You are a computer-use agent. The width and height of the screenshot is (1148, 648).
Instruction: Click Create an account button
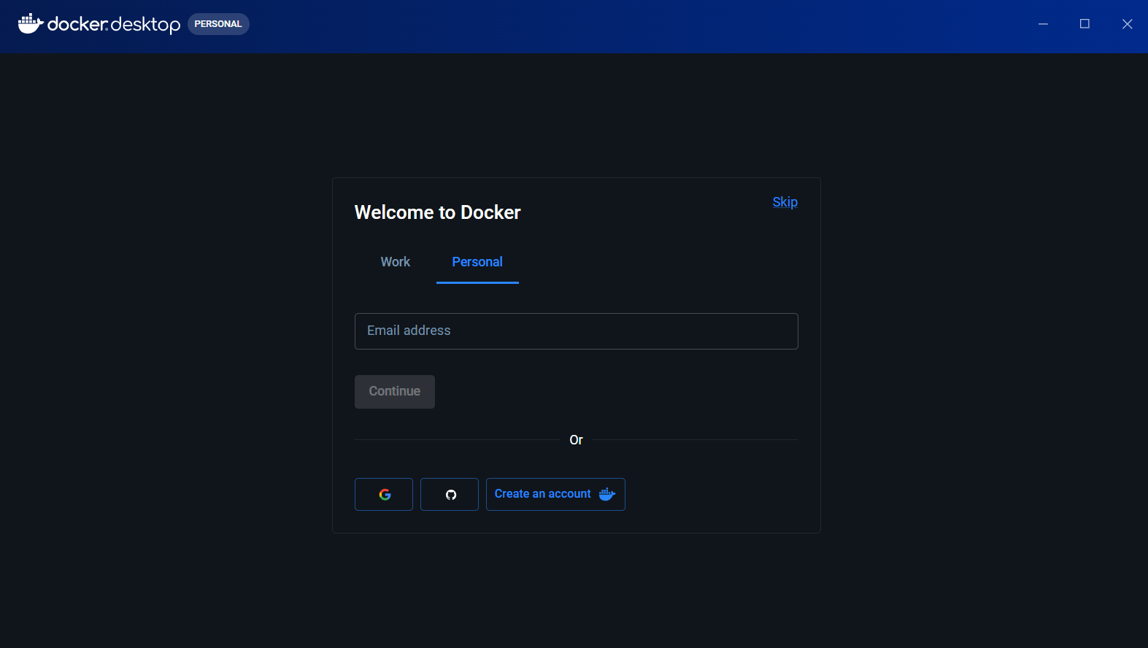[555, 494]
